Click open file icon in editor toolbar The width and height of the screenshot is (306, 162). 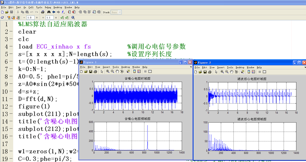[7, 12]
